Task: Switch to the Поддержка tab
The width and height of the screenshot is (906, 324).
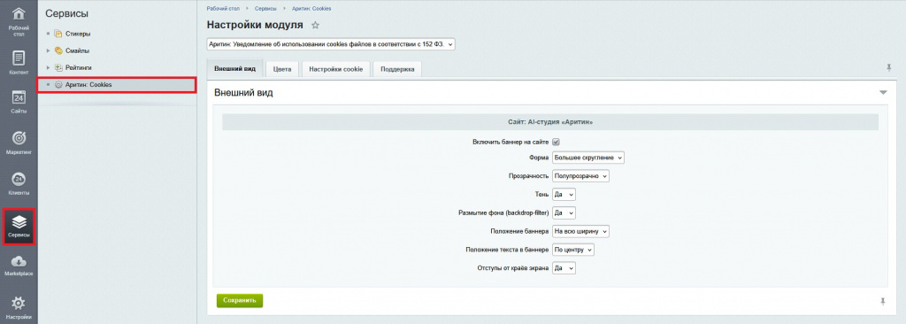Action: 397,69
